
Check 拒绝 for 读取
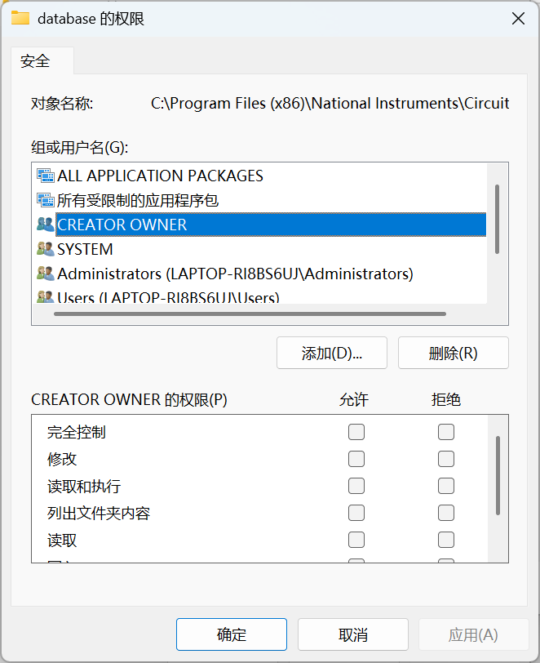tap(446, 540)
